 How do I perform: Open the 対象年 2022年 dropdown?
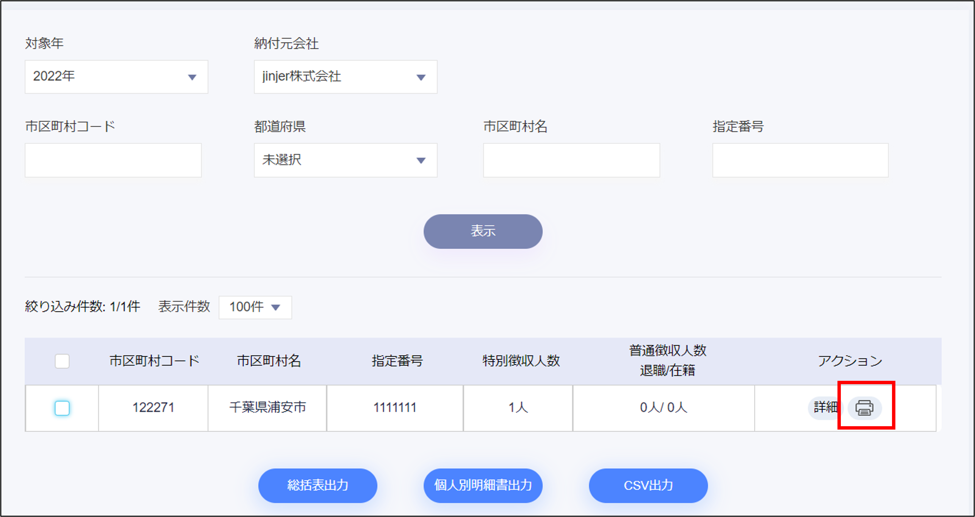(116, 77)
